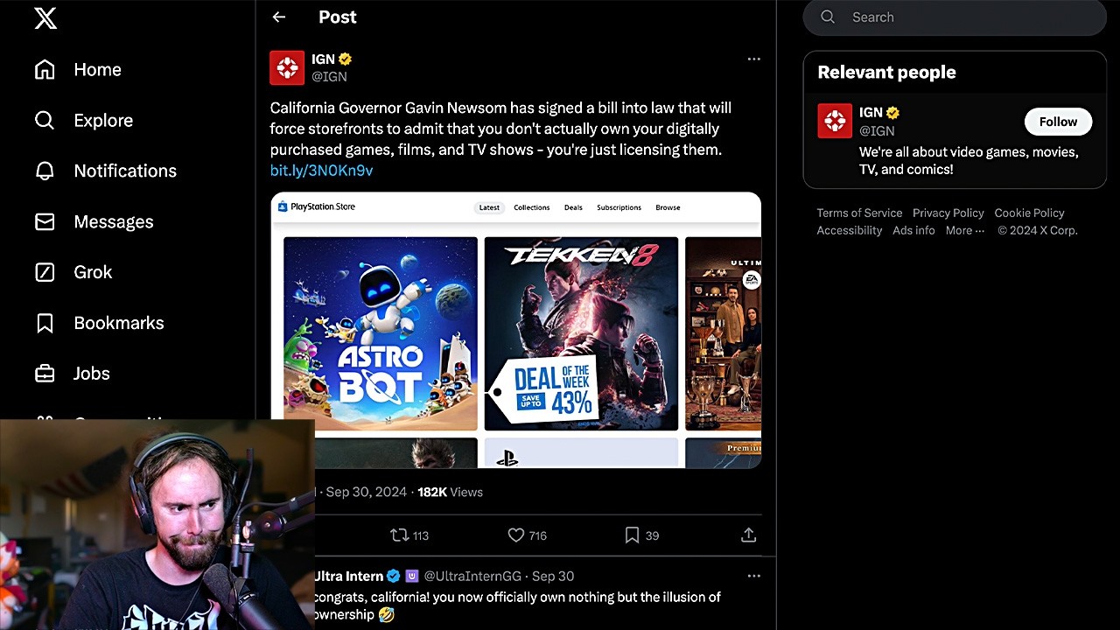The image size is (1120, 630).
Task: Like the IGN post with heart icon
Action: pos(516,535)
